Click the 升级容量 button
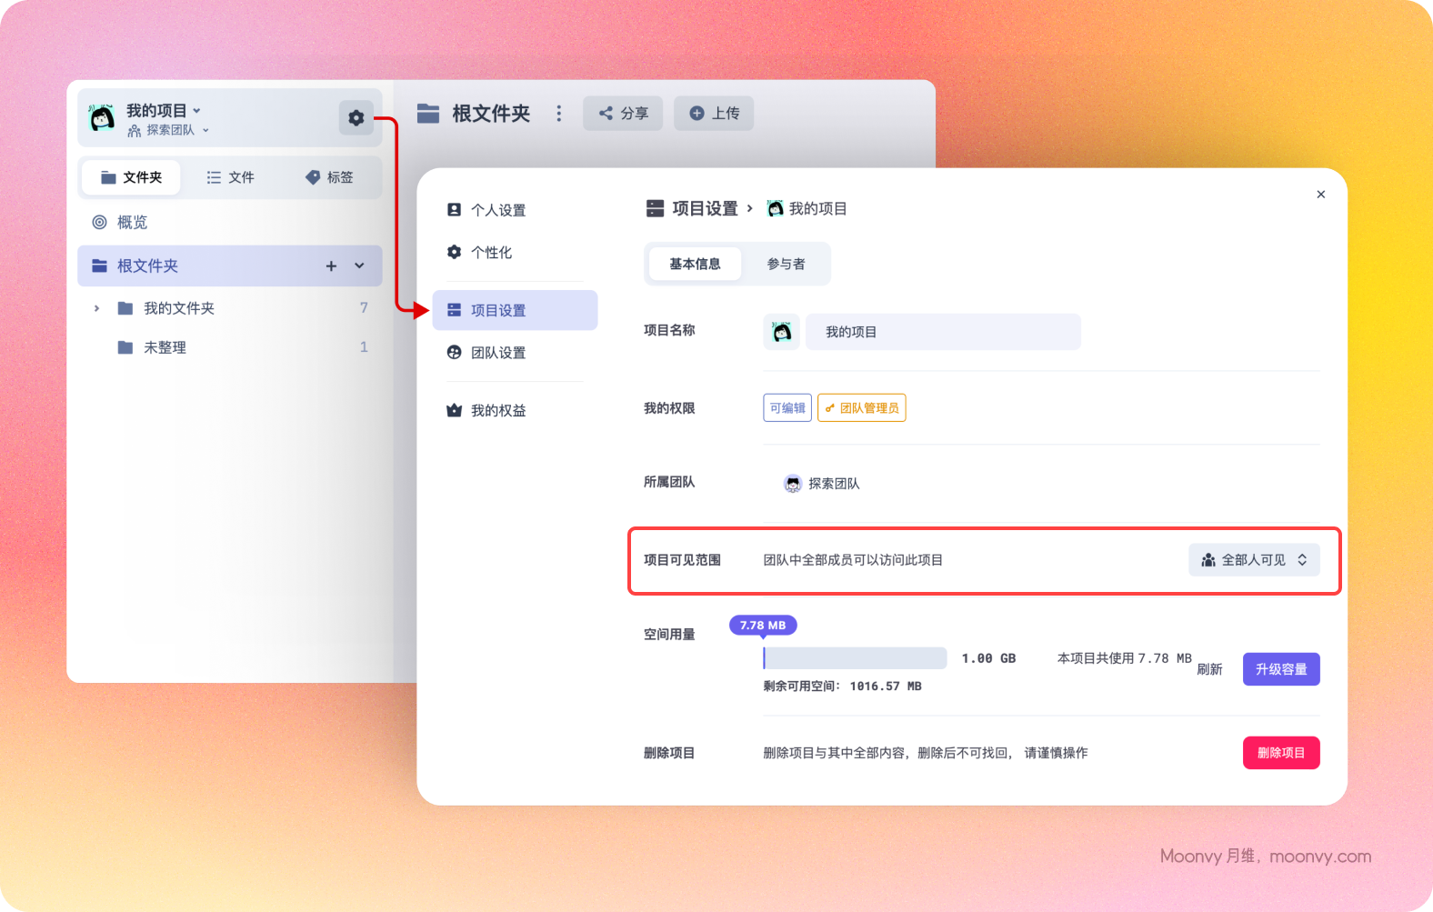The height and width of the screenshot is (912, 1433). pos(1280,669)
